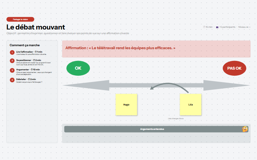Click the 'Arguments entendus' header bar
Viewport: 257px width, 160px height.
[156, 129]
